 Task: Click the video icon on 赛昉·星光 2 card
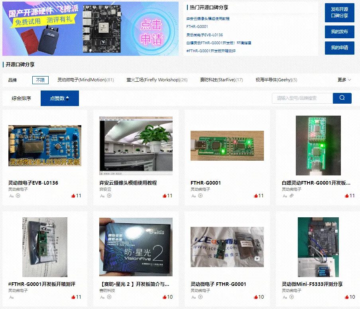point(109,297)
